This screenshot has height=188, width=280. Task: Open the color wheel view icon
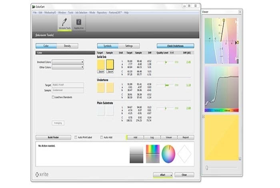click(x=168, y=154)
